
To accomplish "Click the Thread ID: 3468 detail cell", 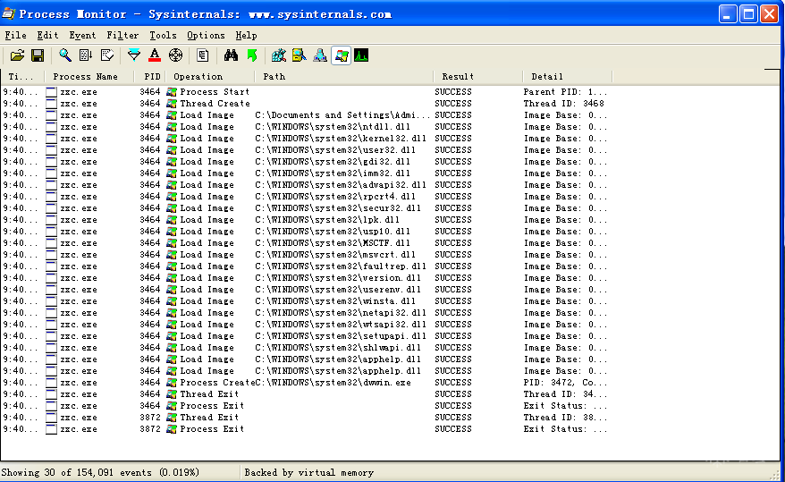I will coord(564,104).
